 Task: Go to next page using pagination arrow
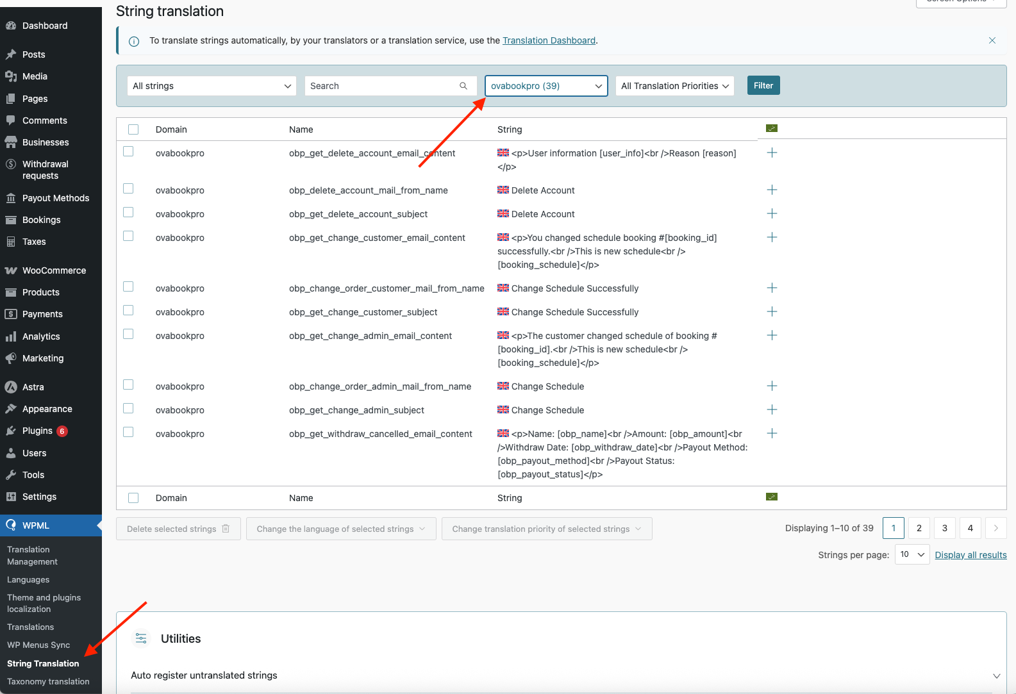click(995, 528)
